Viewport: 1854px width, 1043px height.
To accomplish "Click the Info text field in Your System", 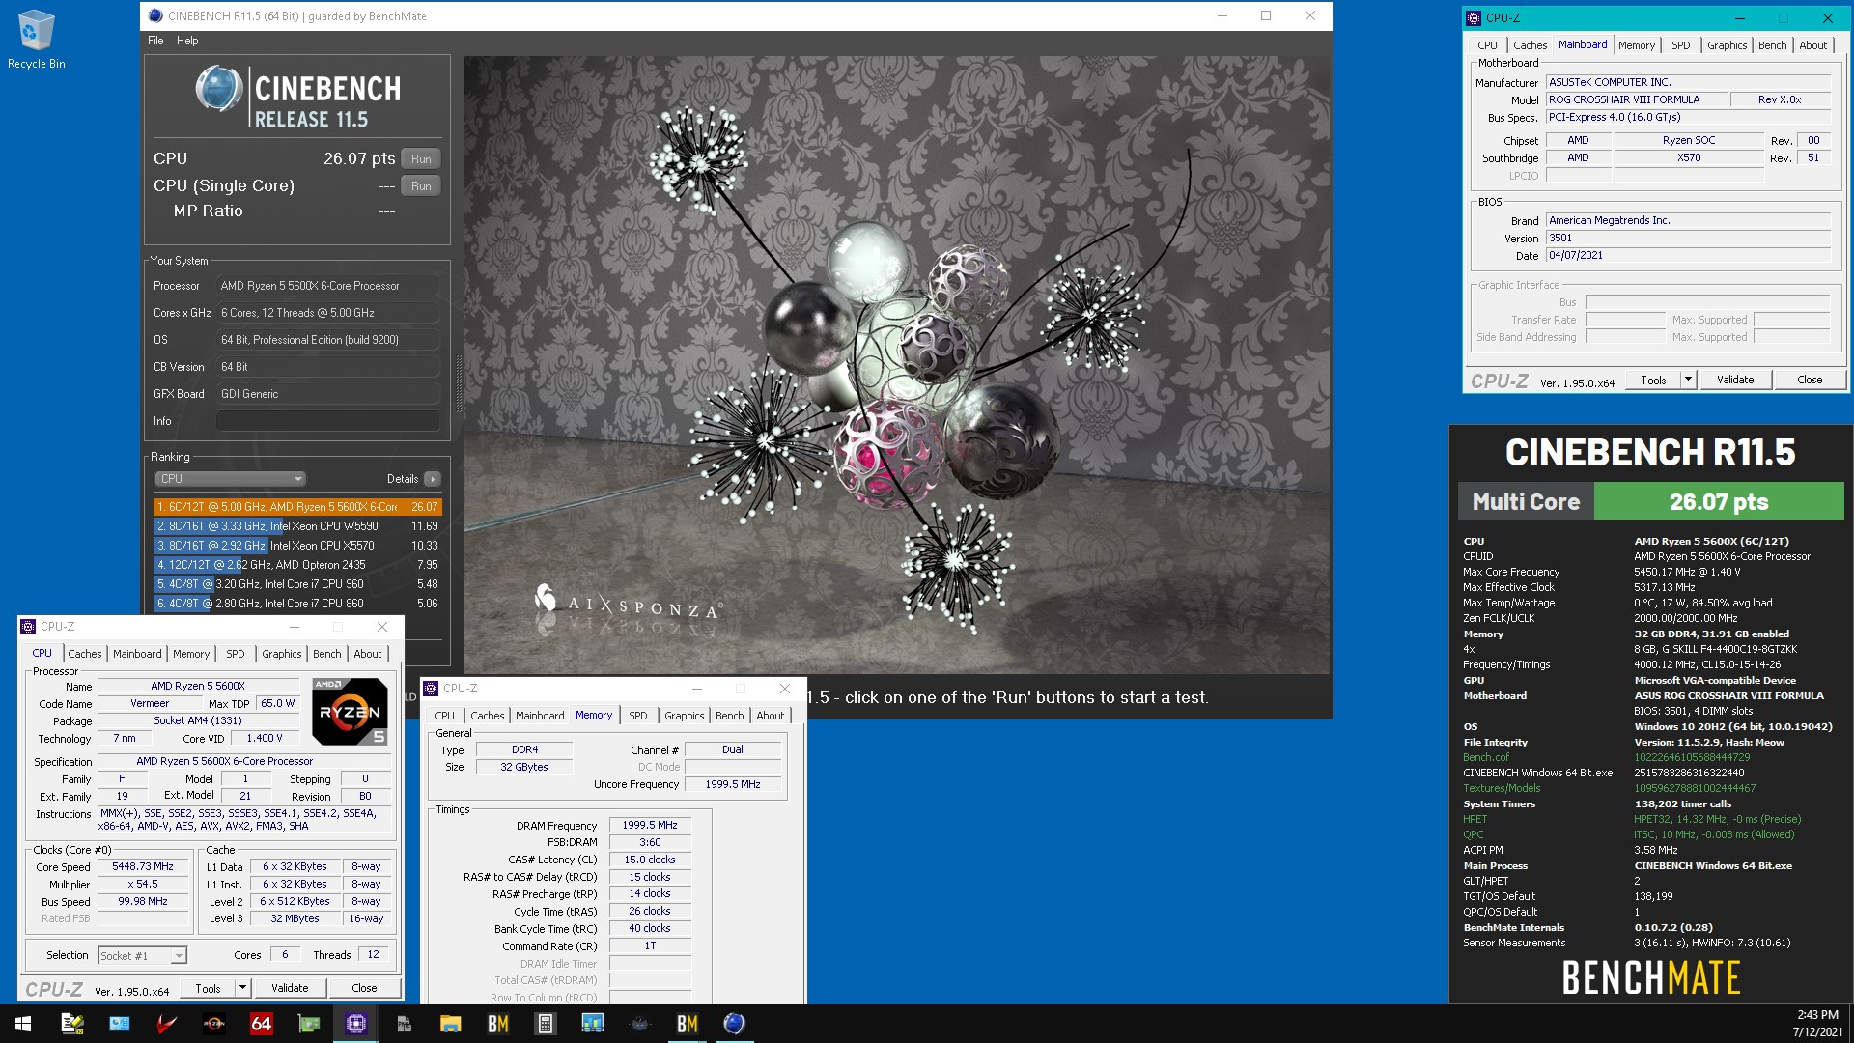I will coord(328,421).
